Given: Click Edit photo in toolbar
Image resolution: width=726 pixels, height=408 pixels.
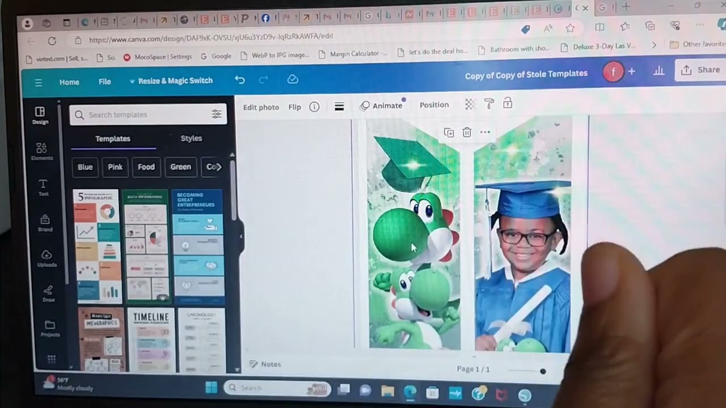Looking at the screenshot, I should (x=261, y=107).
